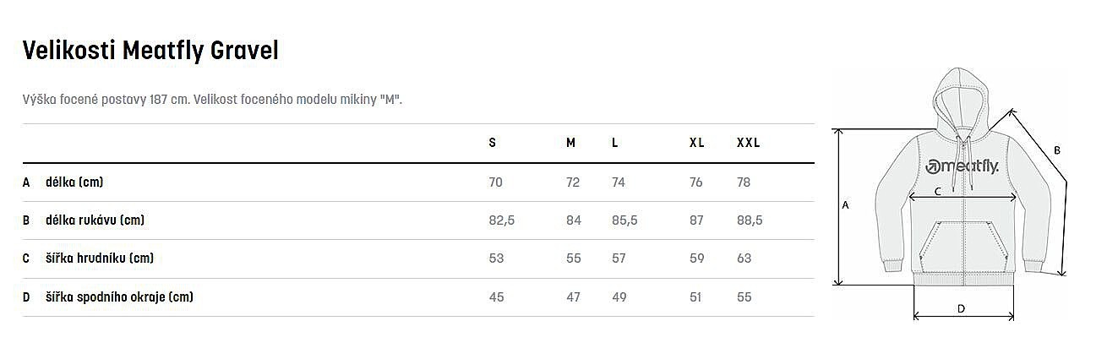Click the B sleeve marker on diagram
The height and width of the screenshot is (359, 1107).
tap(1056, 150)
